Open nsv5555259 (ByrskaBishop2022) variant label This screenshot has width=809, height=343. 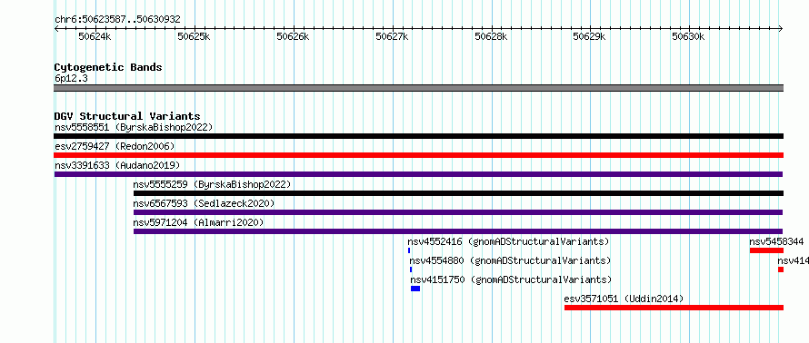(x=212, y=184)
